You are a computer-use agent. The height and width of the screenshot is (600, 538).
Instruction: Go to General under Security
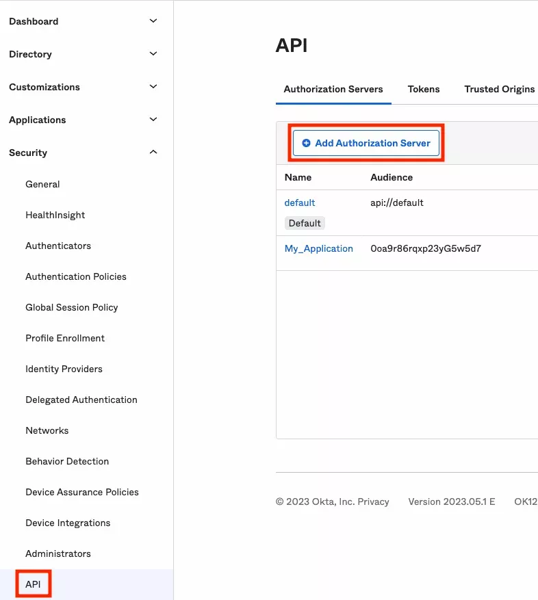click(42, 185)
